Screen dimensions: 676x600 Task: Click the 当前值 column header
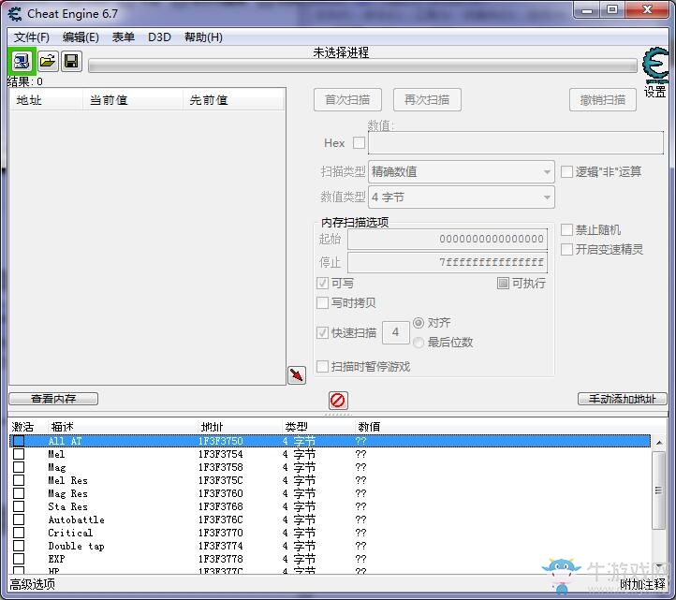pyautogui.click(x=133, y=100)
